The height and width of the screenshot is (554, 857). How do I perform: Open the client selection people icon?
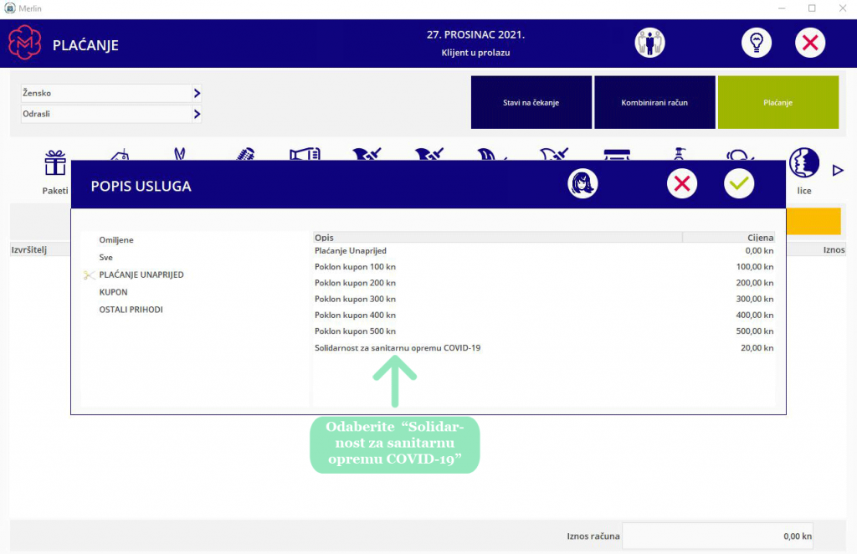pyautogui.click(x=649, y=43)
